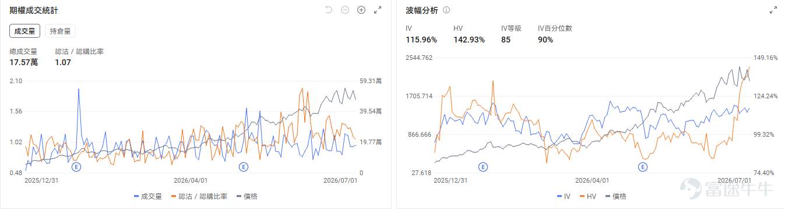
Task: Click the 149.16% axis label
Action: [x=765, y=58]
